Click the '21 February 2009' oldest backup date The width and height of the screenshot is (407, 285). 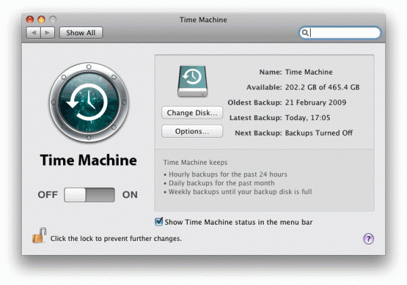pos(315,102)
